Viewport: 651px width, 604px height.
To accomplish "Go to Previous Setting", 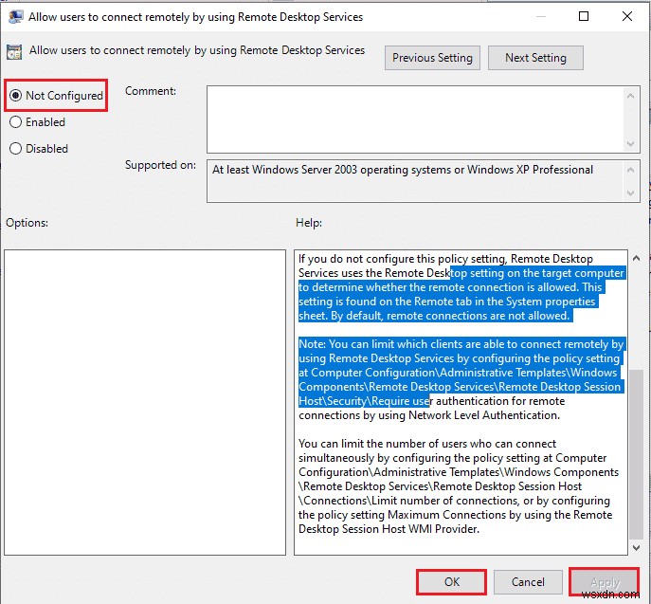I will (x=432, y=58).
